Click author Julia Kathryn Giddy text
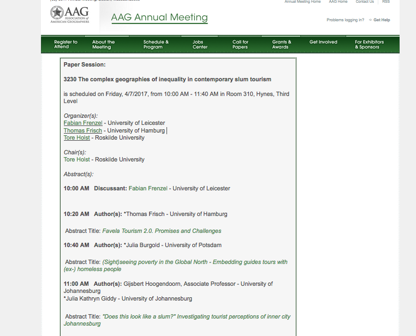Image resolution: width=416 pixels, height=336 pixels. coord(128,299)
